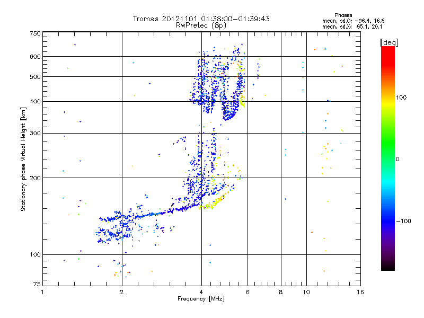Viewport: 424px width, 318px height.
Task: Click the '[deg]' colorbar unit label
Action: (x=389, y=42)
